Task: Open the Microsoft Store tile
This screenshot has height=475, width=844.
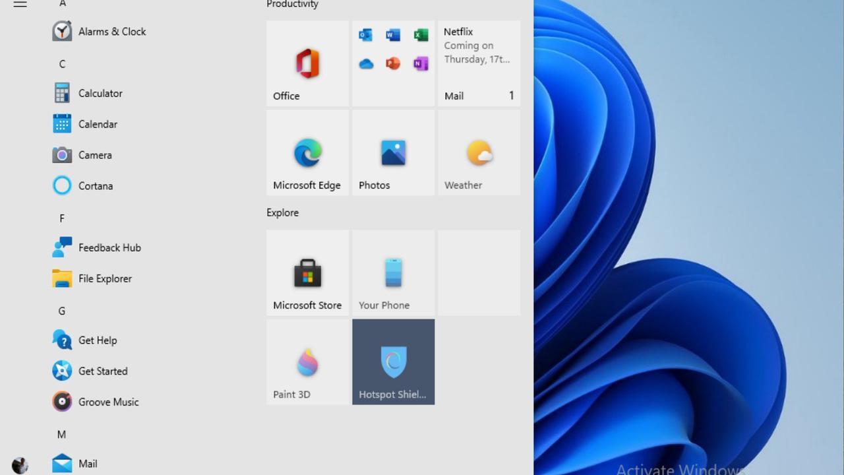Action: click(308, 272)
